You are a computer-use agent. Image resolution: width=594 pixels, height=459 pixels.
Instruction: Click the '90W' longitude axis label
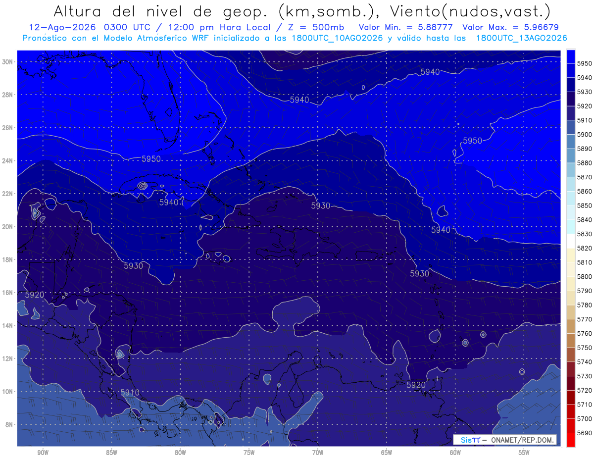click(43, 453)
